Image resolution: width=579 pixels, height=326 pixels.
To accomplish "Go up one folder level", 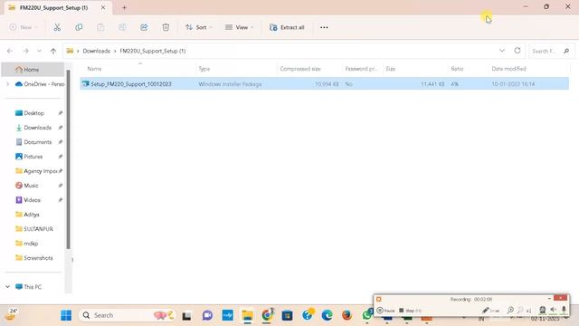I will 53,51.
